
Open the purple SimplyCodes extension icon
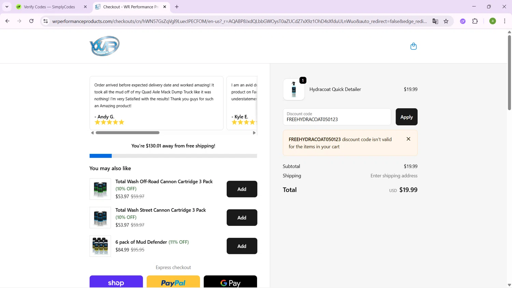pyautogui.click(x=463, y=21)
